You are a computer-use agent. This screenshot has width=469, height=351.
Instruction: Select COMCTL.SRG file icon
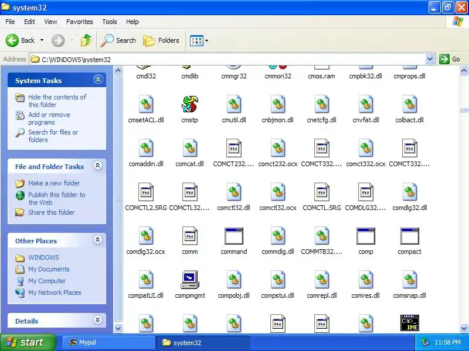321,192
